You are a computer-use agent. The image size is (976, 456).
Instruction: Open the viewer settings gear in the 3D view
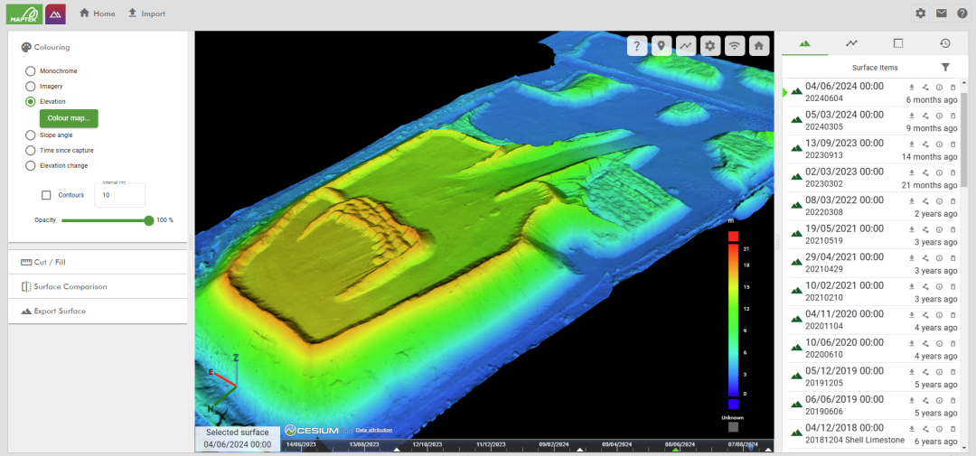(x=710, y=46)
